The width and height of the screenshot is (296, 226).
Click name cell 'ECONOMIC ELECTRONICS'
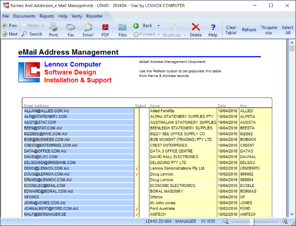tap(183, 186)
